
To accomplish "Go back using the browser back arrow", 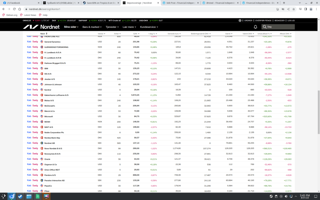I will (x=3, y=9).
